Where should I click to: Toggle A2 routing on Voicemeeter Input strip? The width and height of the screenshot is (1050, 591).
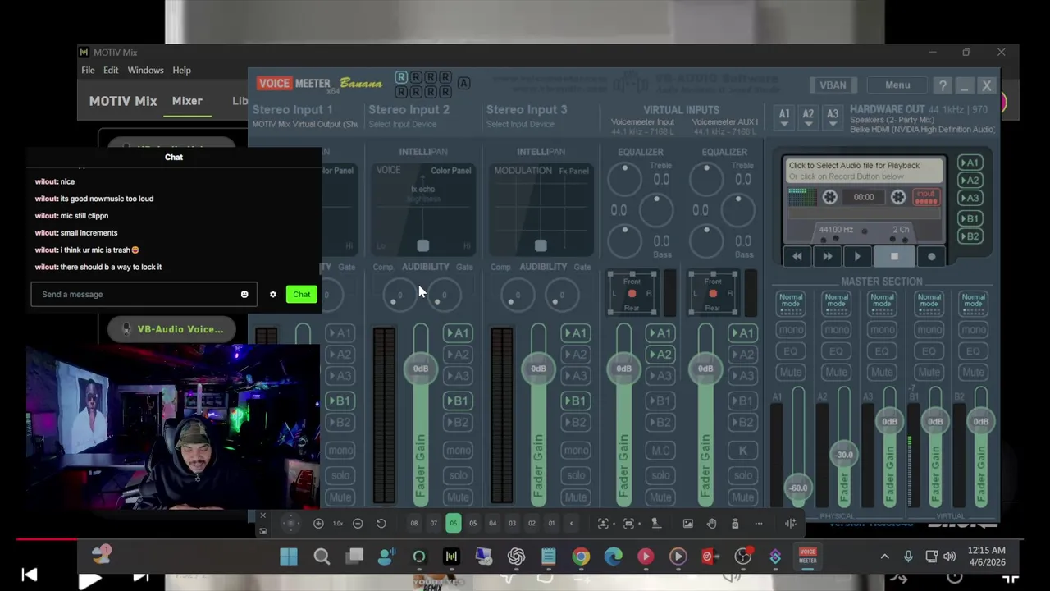pos(660,355)
